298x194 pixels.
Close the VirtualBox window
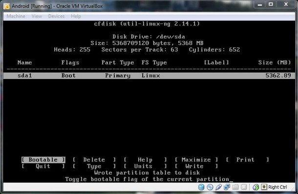(286, 4)
